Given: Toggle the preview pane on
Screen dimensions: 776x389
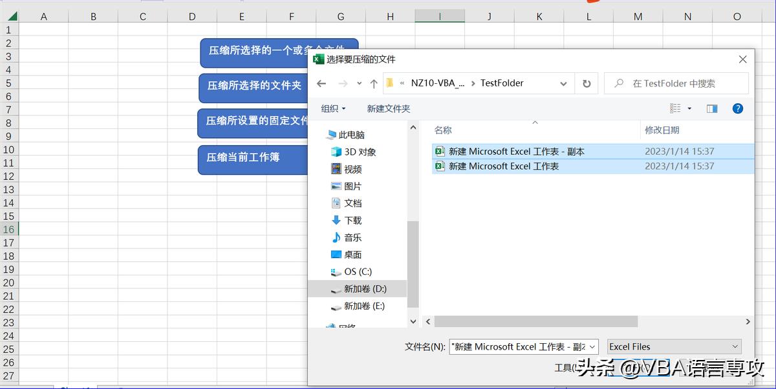Looking at the screenshot, I should coord(712,108).
